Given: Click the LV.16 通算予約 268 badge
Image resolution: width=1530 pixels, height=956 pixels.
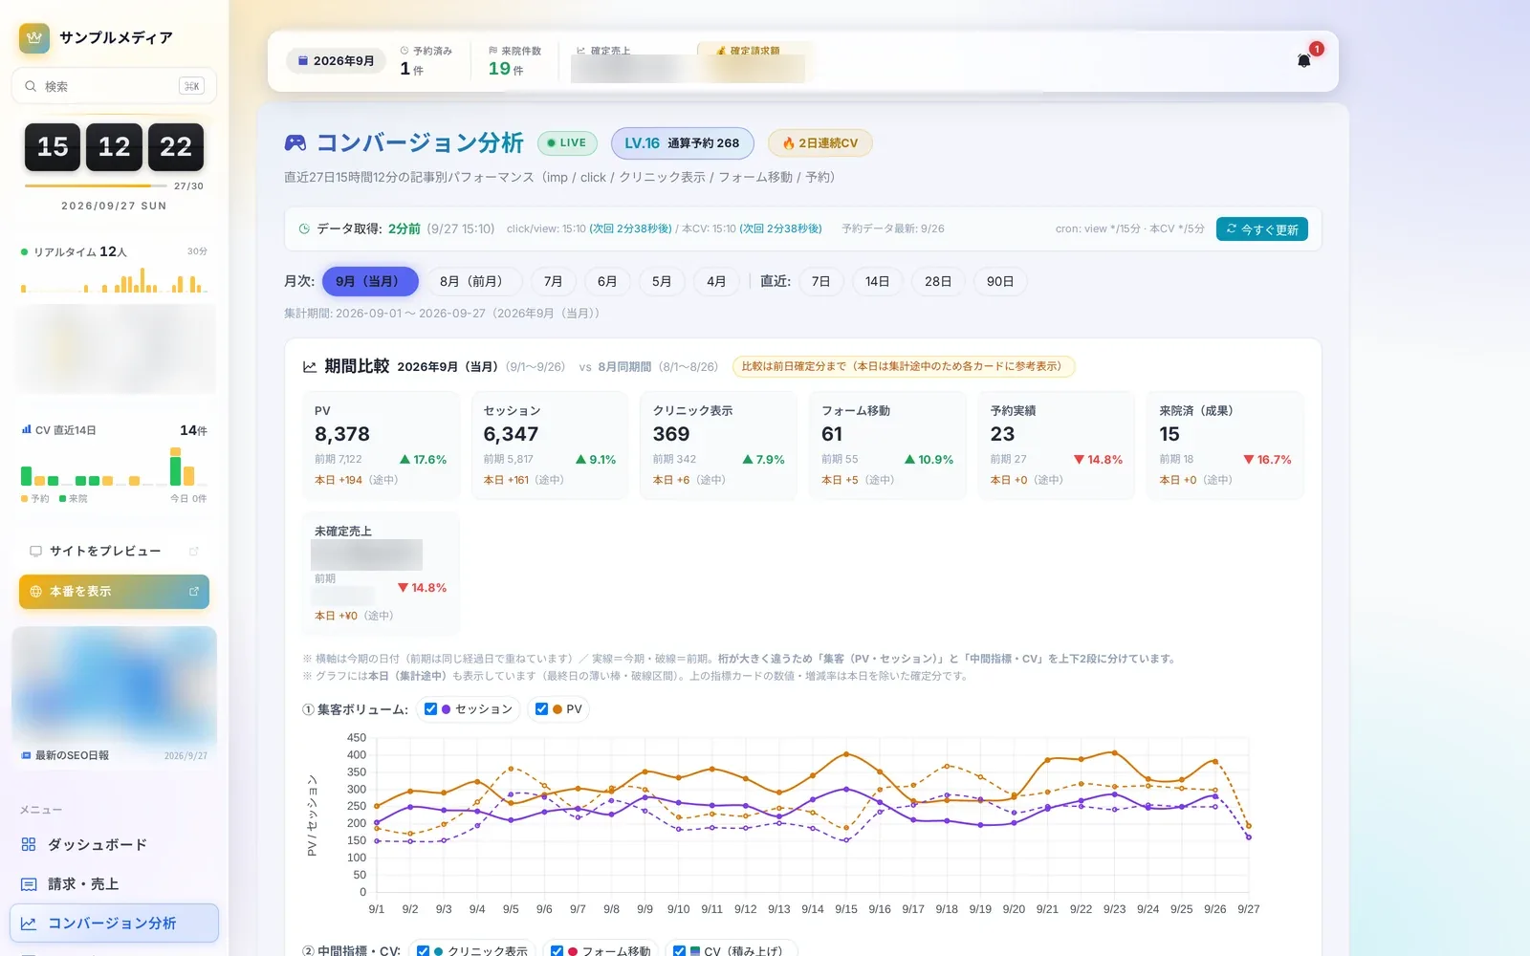Looking at the screenshot, I should pyautogui.click(x=682, y=143).
